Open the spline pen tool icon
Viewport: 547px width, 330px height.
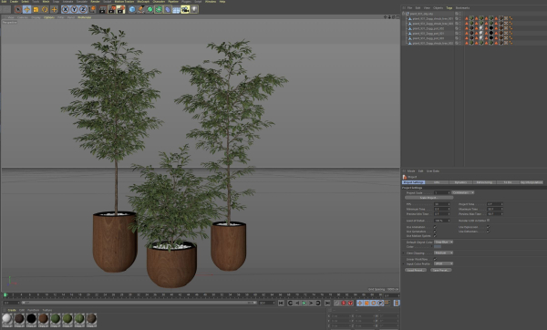(141, 9)
